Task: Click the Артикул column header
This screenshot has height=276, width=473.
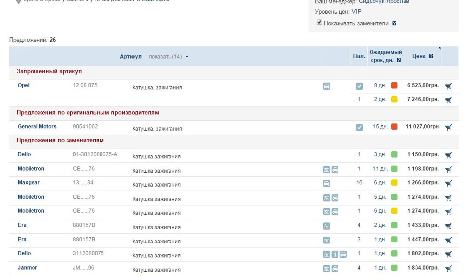Action: tap(131, 56)
